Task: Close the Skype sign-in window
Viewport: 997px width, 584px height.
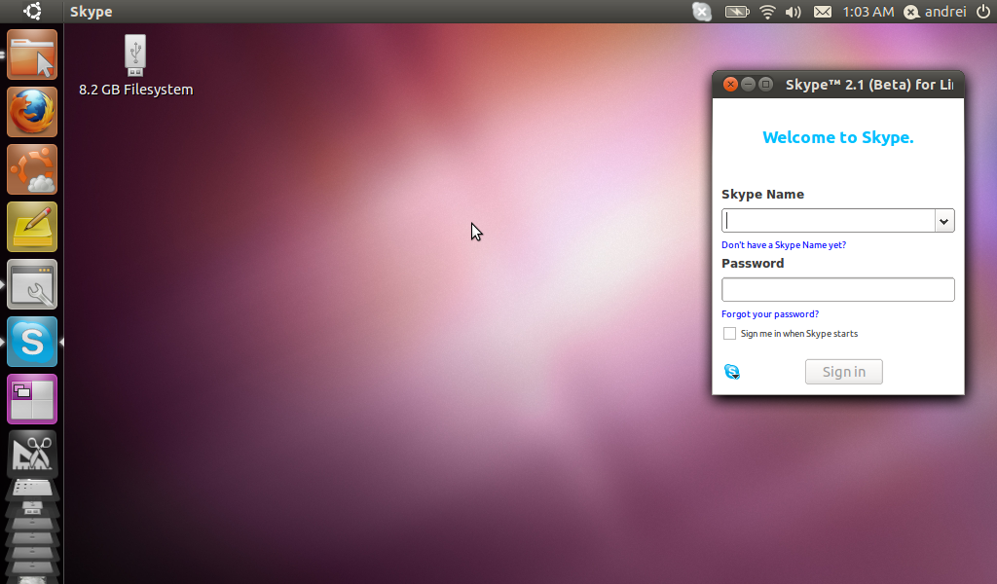Action: click(730, 84)
